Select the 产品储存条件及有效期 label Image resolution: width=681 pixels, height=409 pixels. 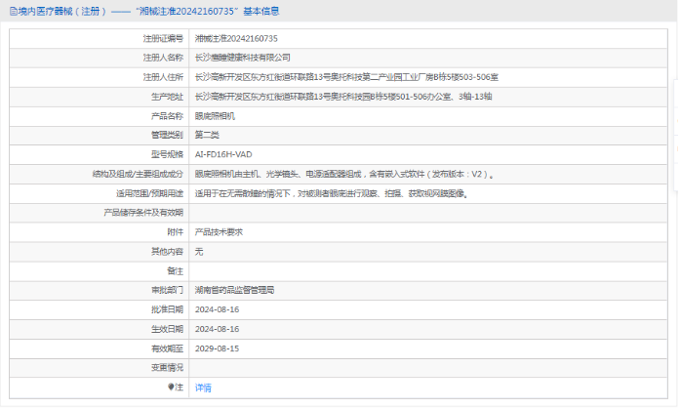143,213
